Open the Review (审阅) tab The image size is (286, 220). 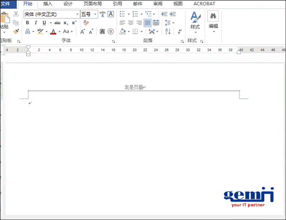158,4
